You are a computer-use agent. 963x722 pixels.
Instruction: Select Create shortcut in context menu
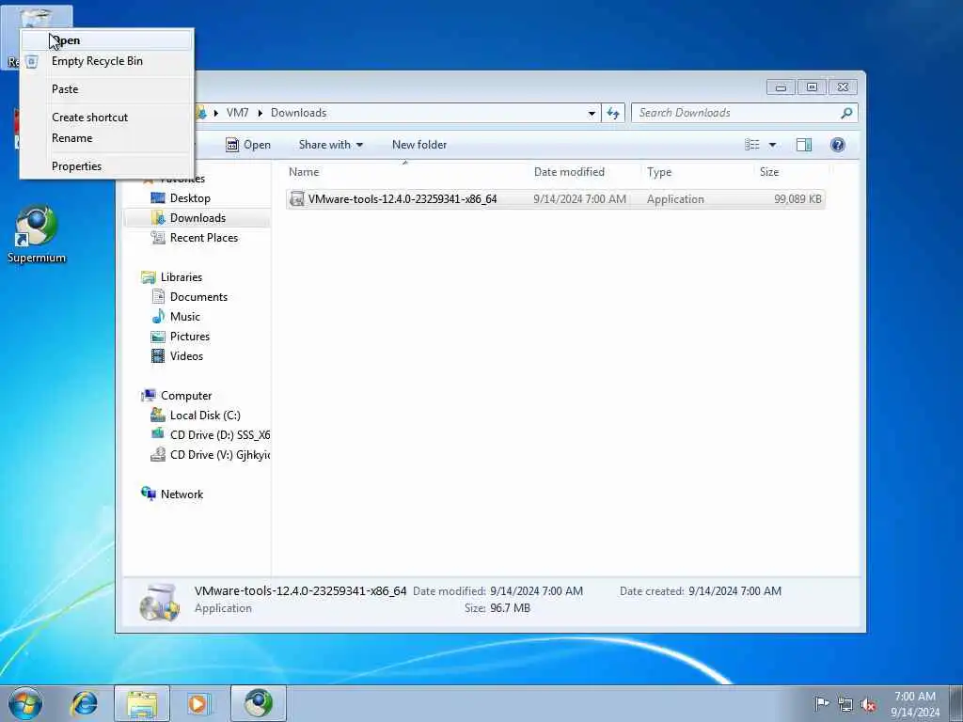(106, 118)
